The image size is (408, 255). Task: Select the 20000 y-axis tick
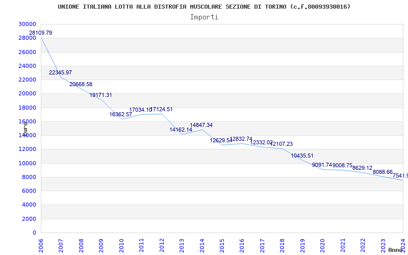click(x=27, y=94)
